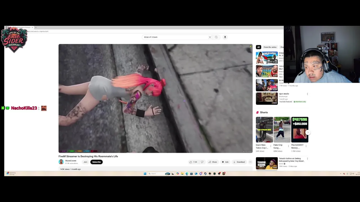The height and width of the screenshot is (202, 360).
Task: Open Outlook from taskbar
Action: (x=196, y=174)
